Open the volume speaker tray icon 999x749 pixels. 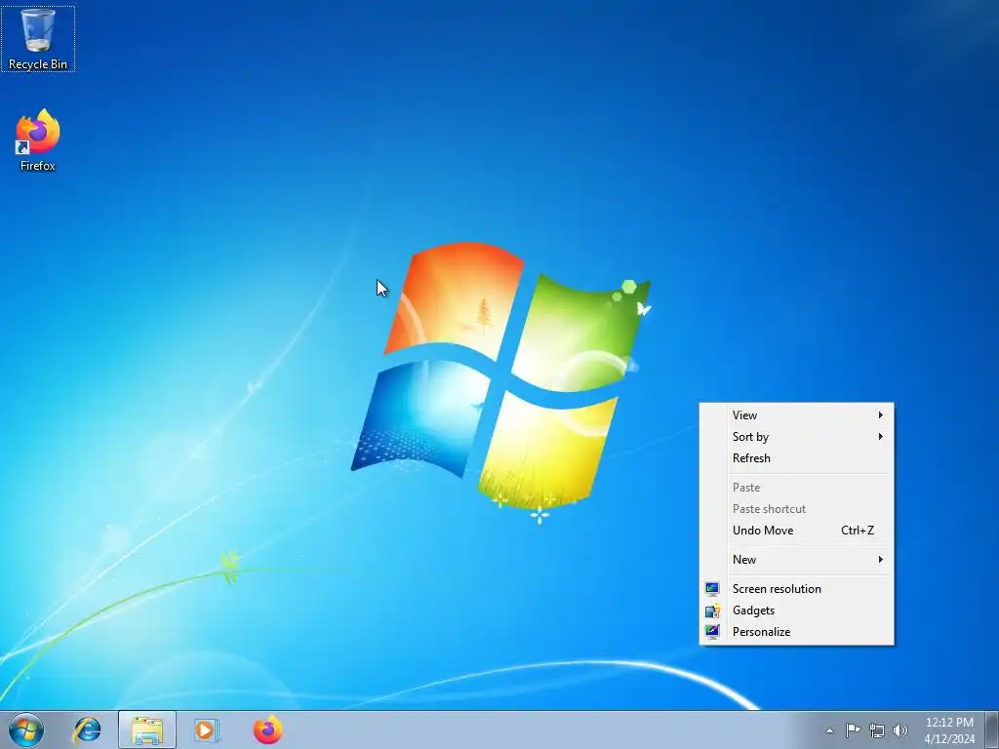900,730
